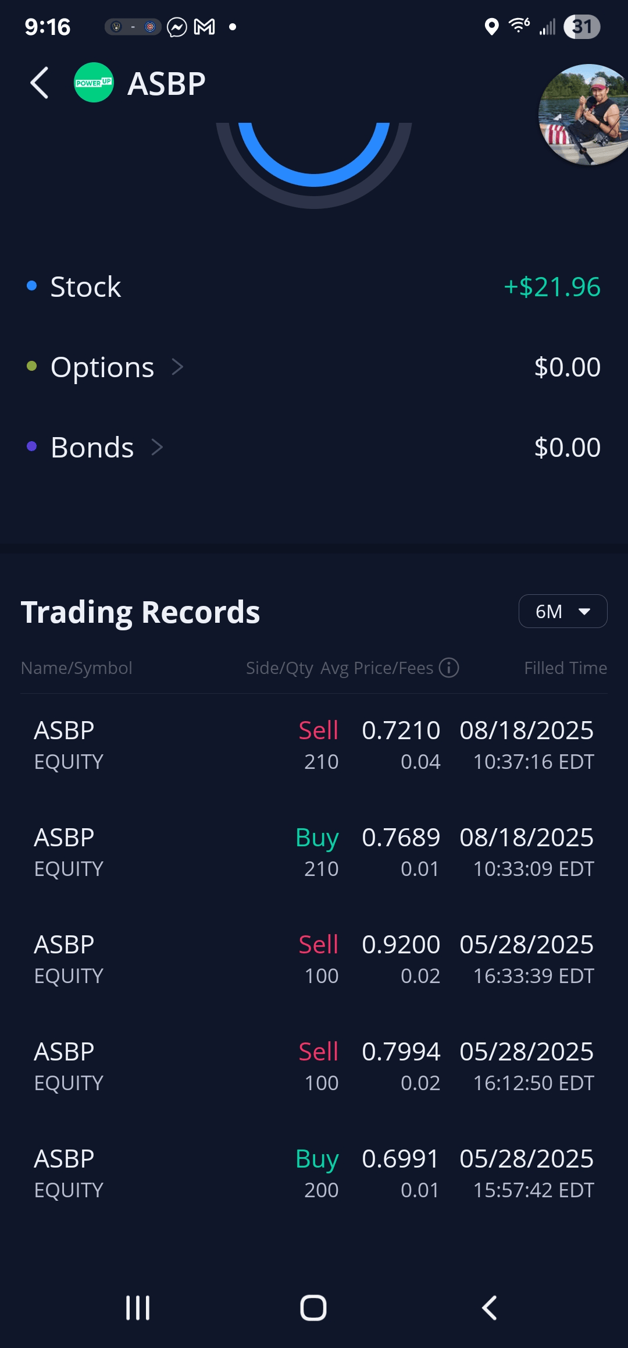Tap the Android home button
Image resolution: width=628 pixels, height=1348 pixels.
click(x=313, y=1308)
